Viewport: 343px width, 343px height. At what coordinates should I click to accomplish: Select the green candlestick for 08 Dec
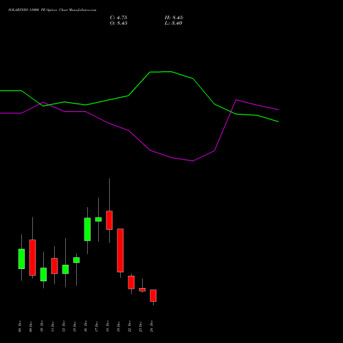(x=21, y=259)
